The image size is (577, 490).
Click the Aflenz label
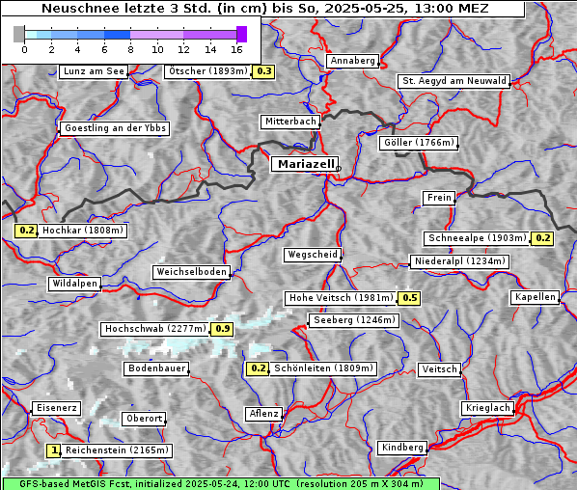click(x=263, y=414)
